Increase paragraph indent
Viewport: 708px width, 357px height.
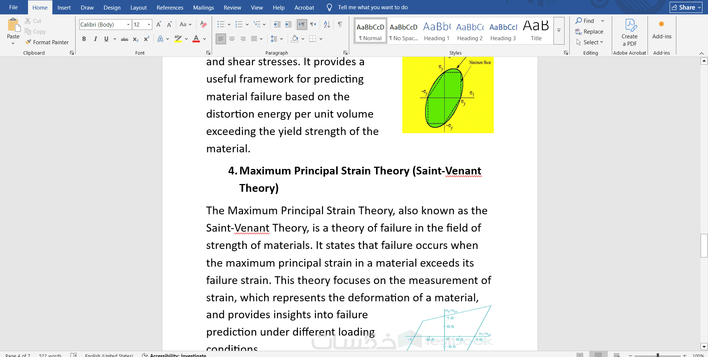pos(288,25)
